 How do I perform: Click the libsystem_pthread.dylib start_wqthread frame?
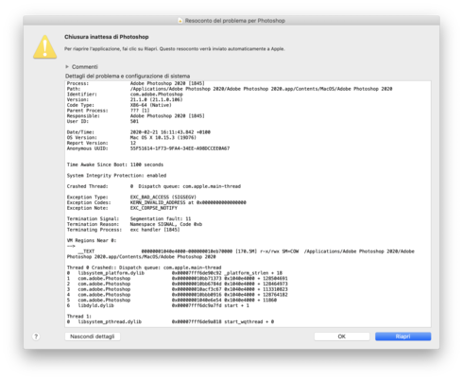[x=170, y=321]
